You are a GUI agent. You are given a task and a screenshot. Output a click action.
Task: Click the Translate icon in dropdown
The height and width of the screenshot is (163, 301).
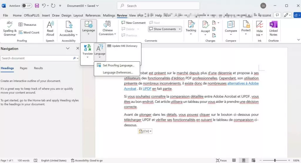(88, 48)
